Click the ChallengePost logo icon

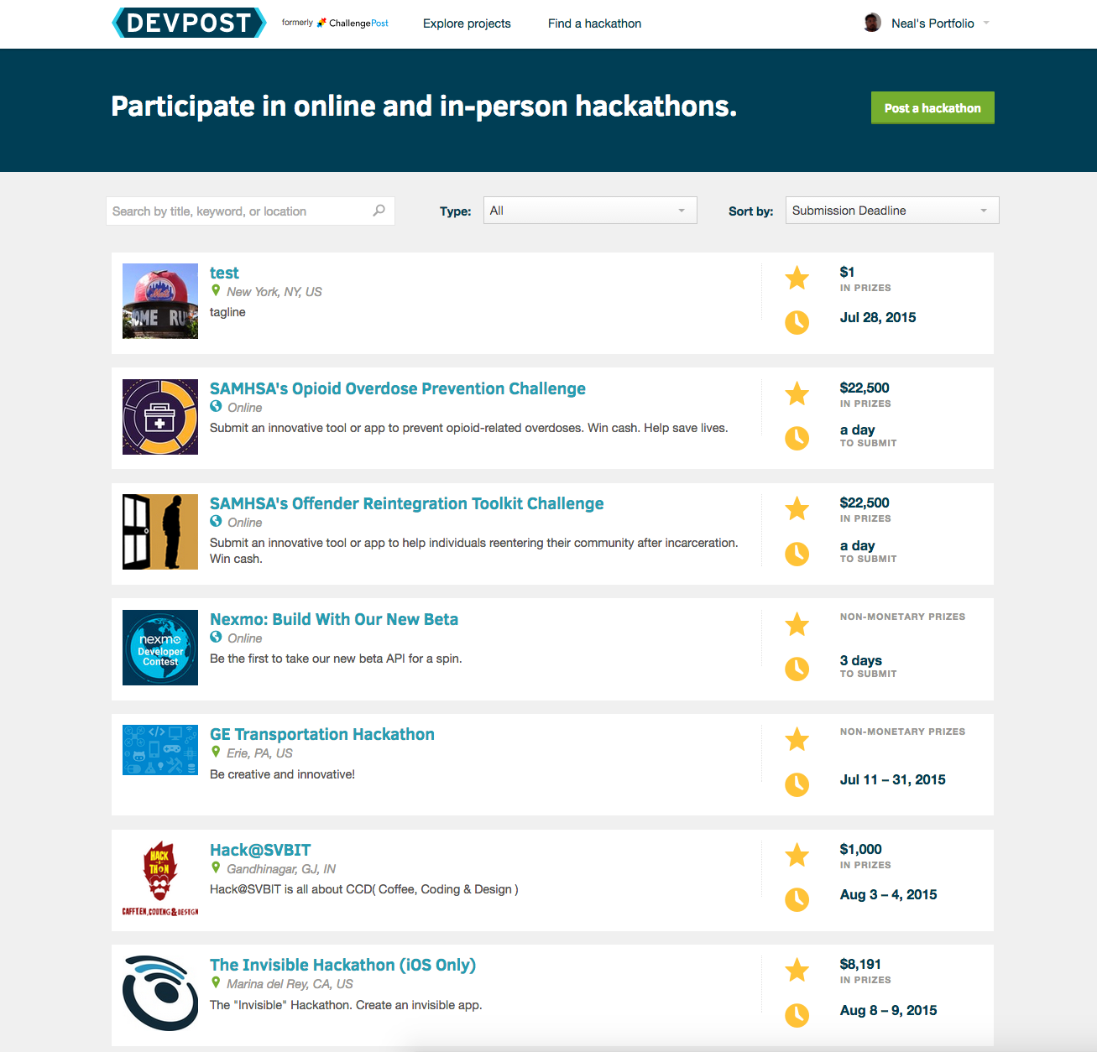coord(321,23)
